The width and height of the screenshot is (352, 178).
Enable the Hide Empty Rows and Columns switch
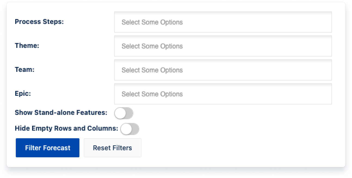pyautogui.click(x=130, y=129)
